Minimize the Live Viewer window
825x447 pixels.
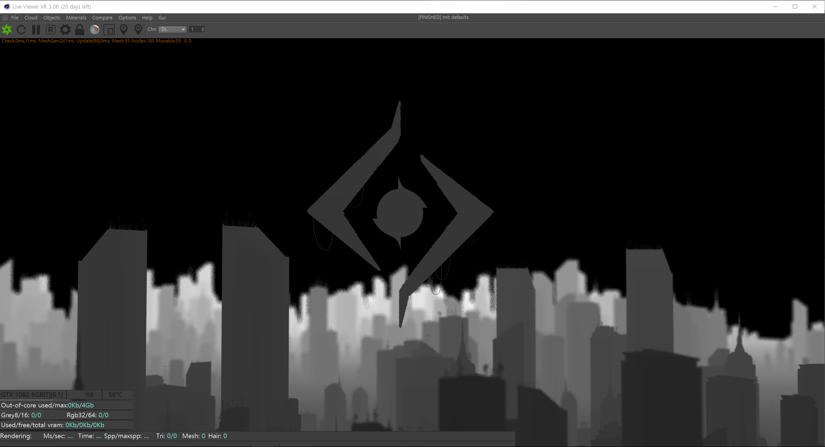point(776,6)
